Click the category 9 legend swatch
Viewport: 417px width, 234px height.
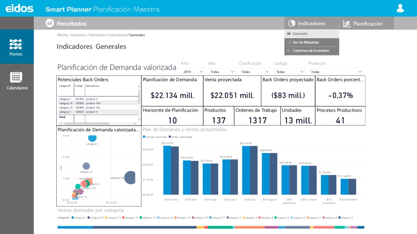tap(340, 218)
